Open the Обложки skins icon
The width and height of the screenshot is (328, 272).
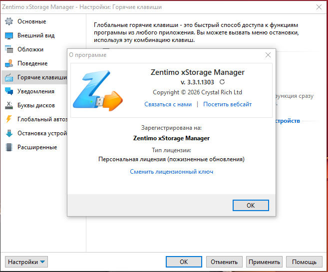coord(9,49)
